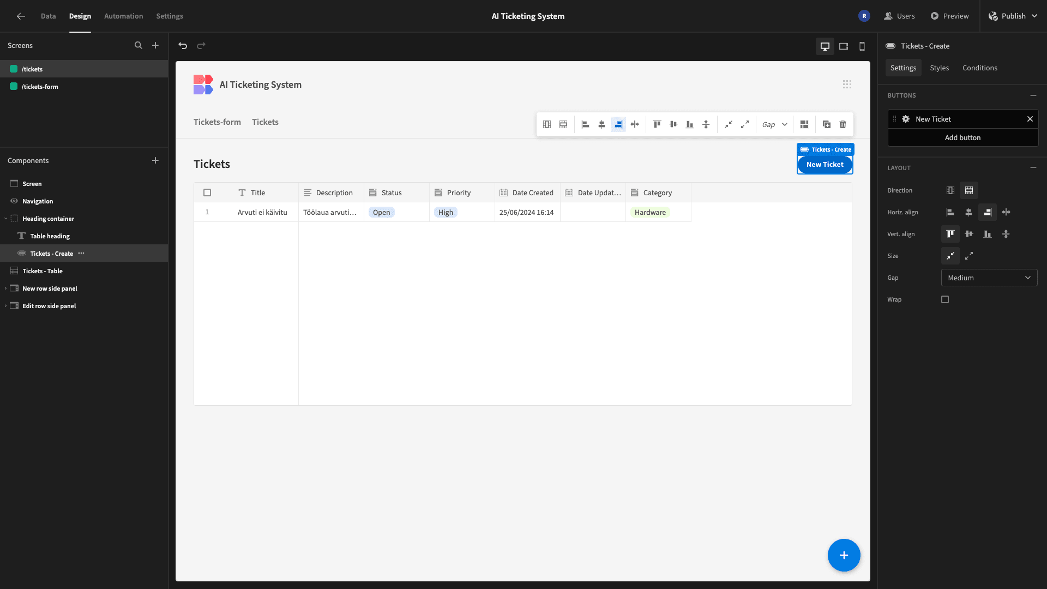Viewport: 1047px width, 589px height.
Task: Align top in floating toolbar
Action: pos(657,124)
